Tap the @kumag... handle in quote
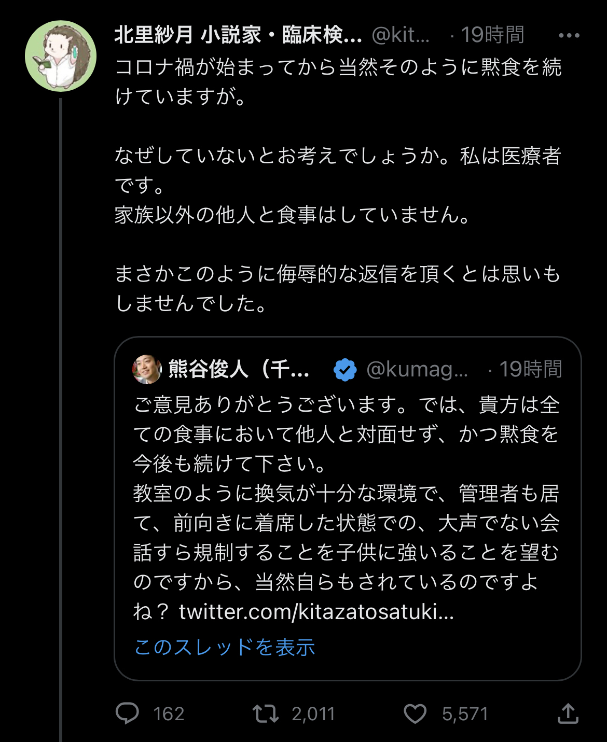Screen dimensions: 607x742 point(417,370)
